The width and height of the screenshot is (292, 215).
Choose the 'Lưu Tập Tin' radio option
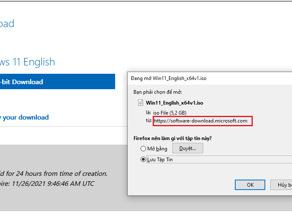143,160
